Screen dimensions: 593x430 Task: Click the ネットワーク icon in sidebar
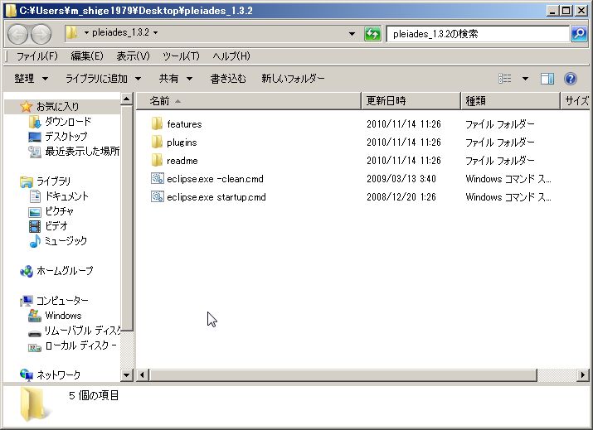26,374
